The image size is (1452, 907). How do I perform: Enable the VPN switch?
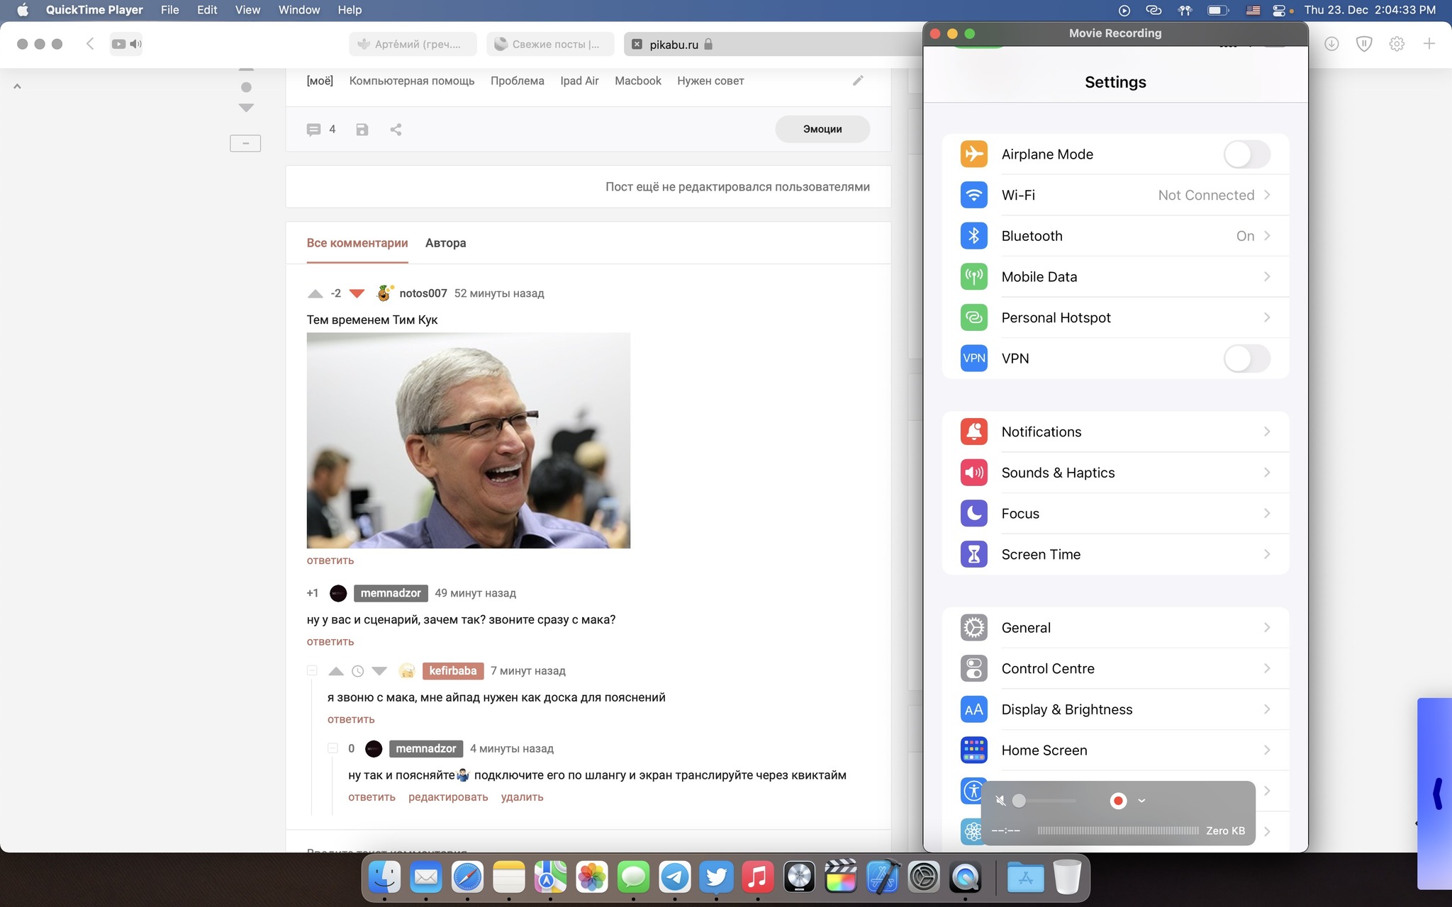point(1246,359)
